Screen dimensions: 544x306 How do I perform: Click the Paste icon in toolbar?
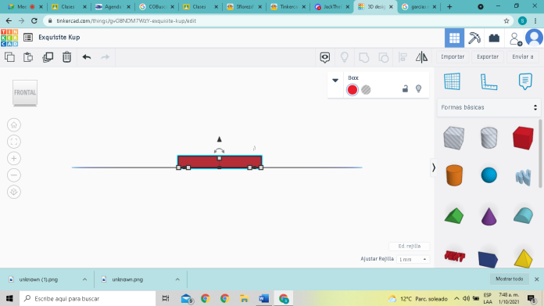tap(28, 57)
